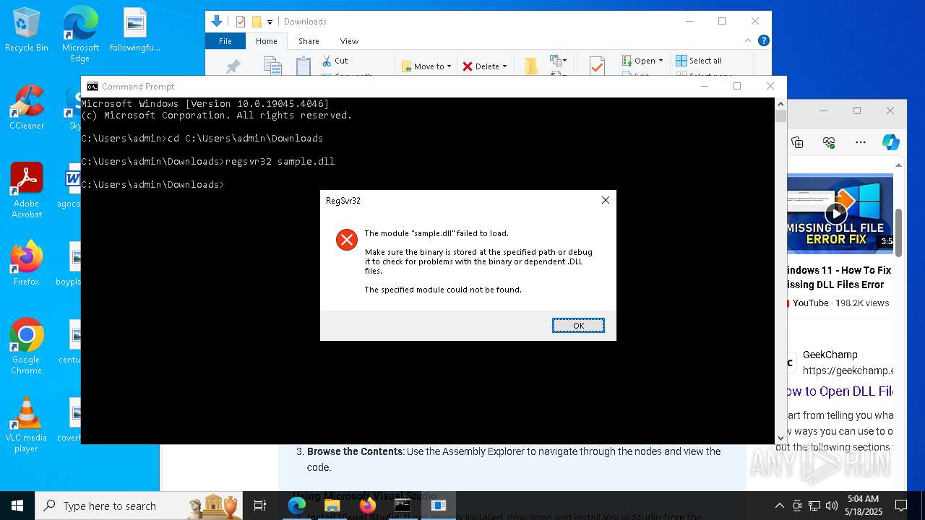
Task: Launch Microsoft Edge from desktop shortcut
Action: tap(80, 34)
